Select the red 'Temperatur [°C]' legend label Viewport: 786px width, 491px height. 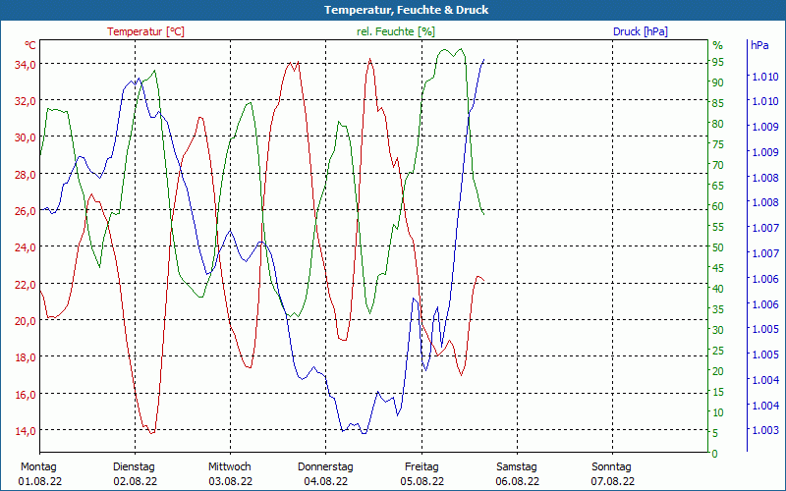[145, 31]
